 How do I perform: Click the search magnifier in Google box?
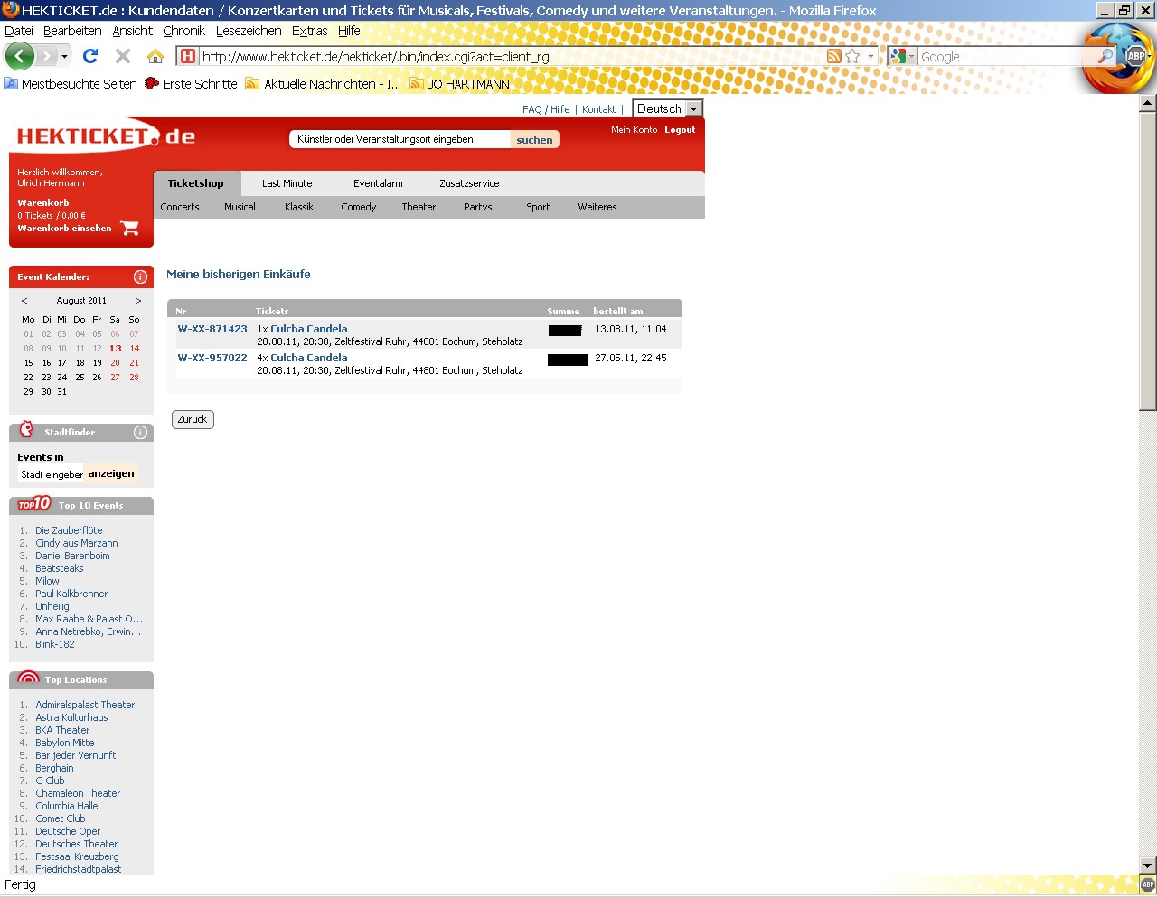(x=1106, y=56)
